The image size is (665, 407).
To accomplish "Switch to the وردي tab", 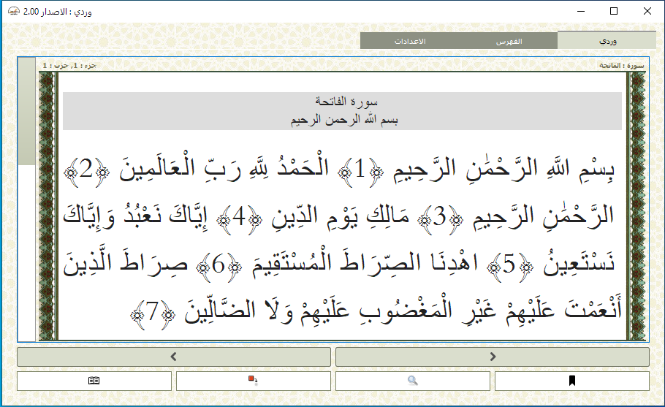I will point(607,41).
